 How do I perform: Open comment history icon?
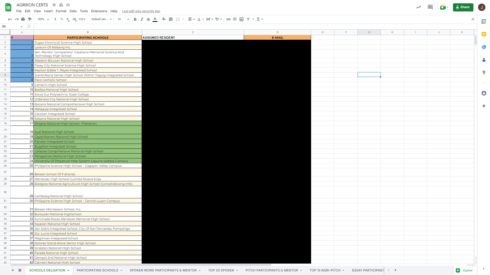coord(430,7)
